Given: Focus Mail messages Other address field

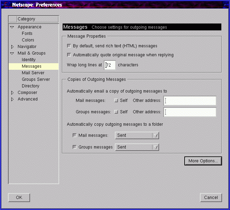Looking at the screenshot, I should pyautogui.click(x=190, y=101).
